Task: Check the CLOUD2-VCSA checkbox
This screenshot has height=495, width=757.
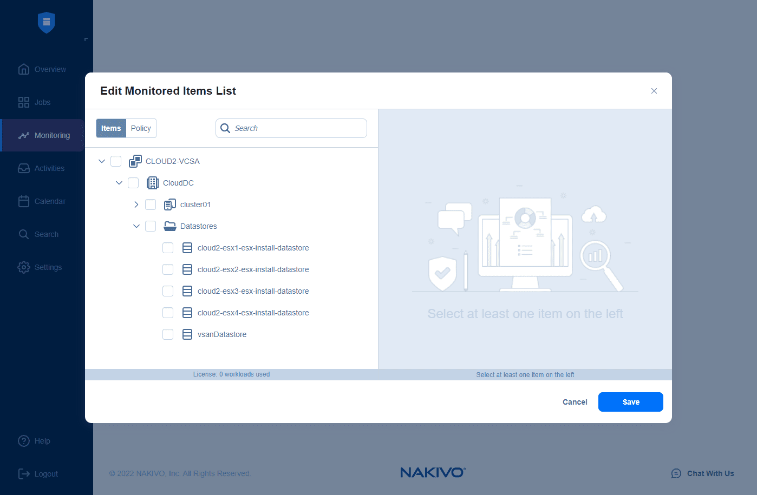Action: (116, 161)
